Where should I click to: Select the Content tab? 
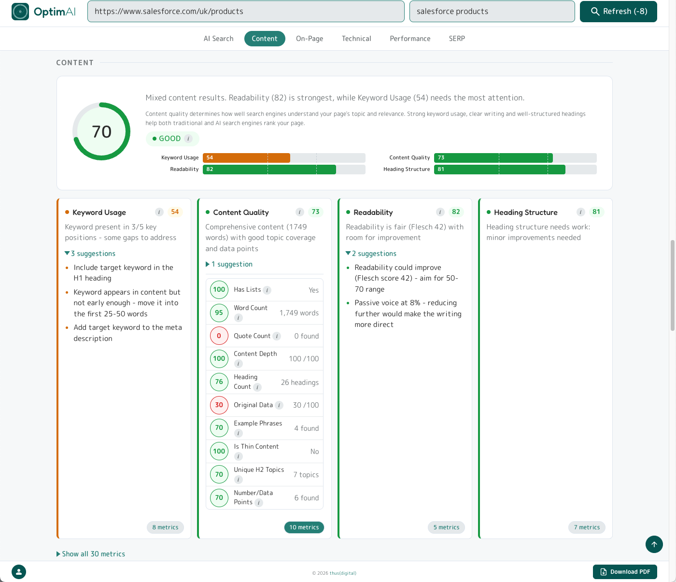(x=265, y=39)
